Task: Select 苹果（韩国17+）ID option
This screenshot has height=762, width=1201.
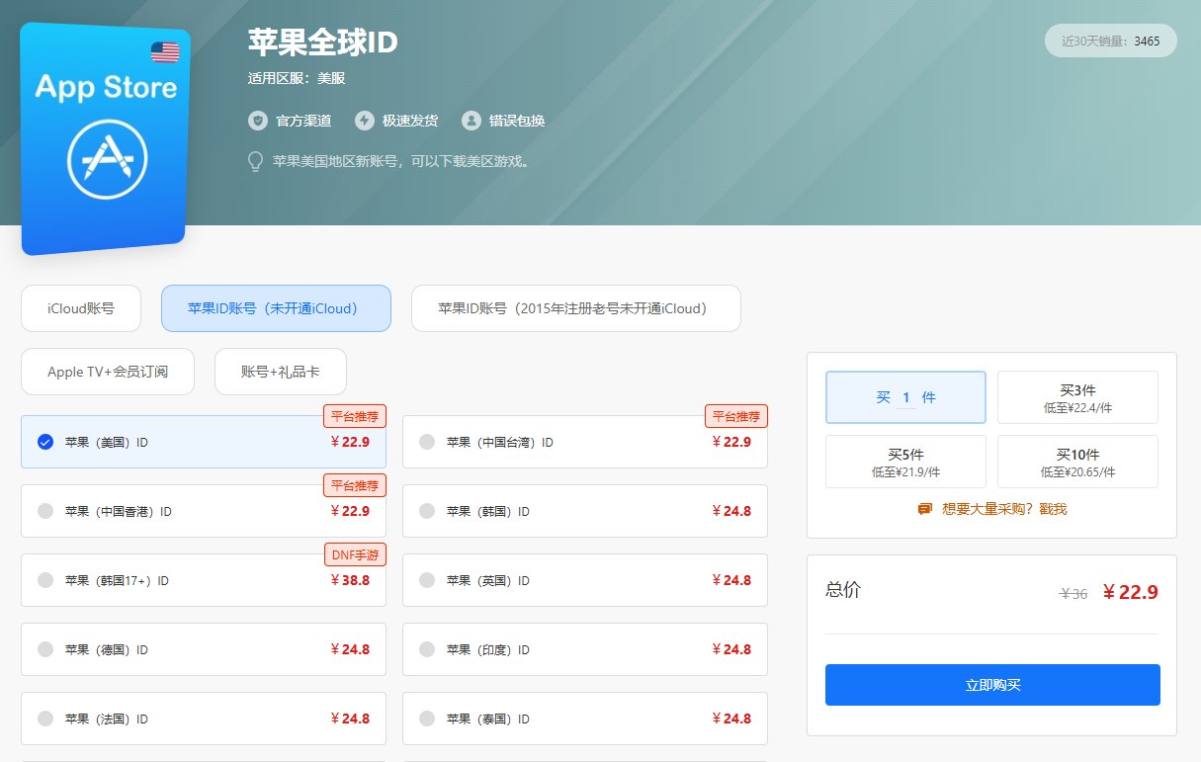Action: [204, 580]
